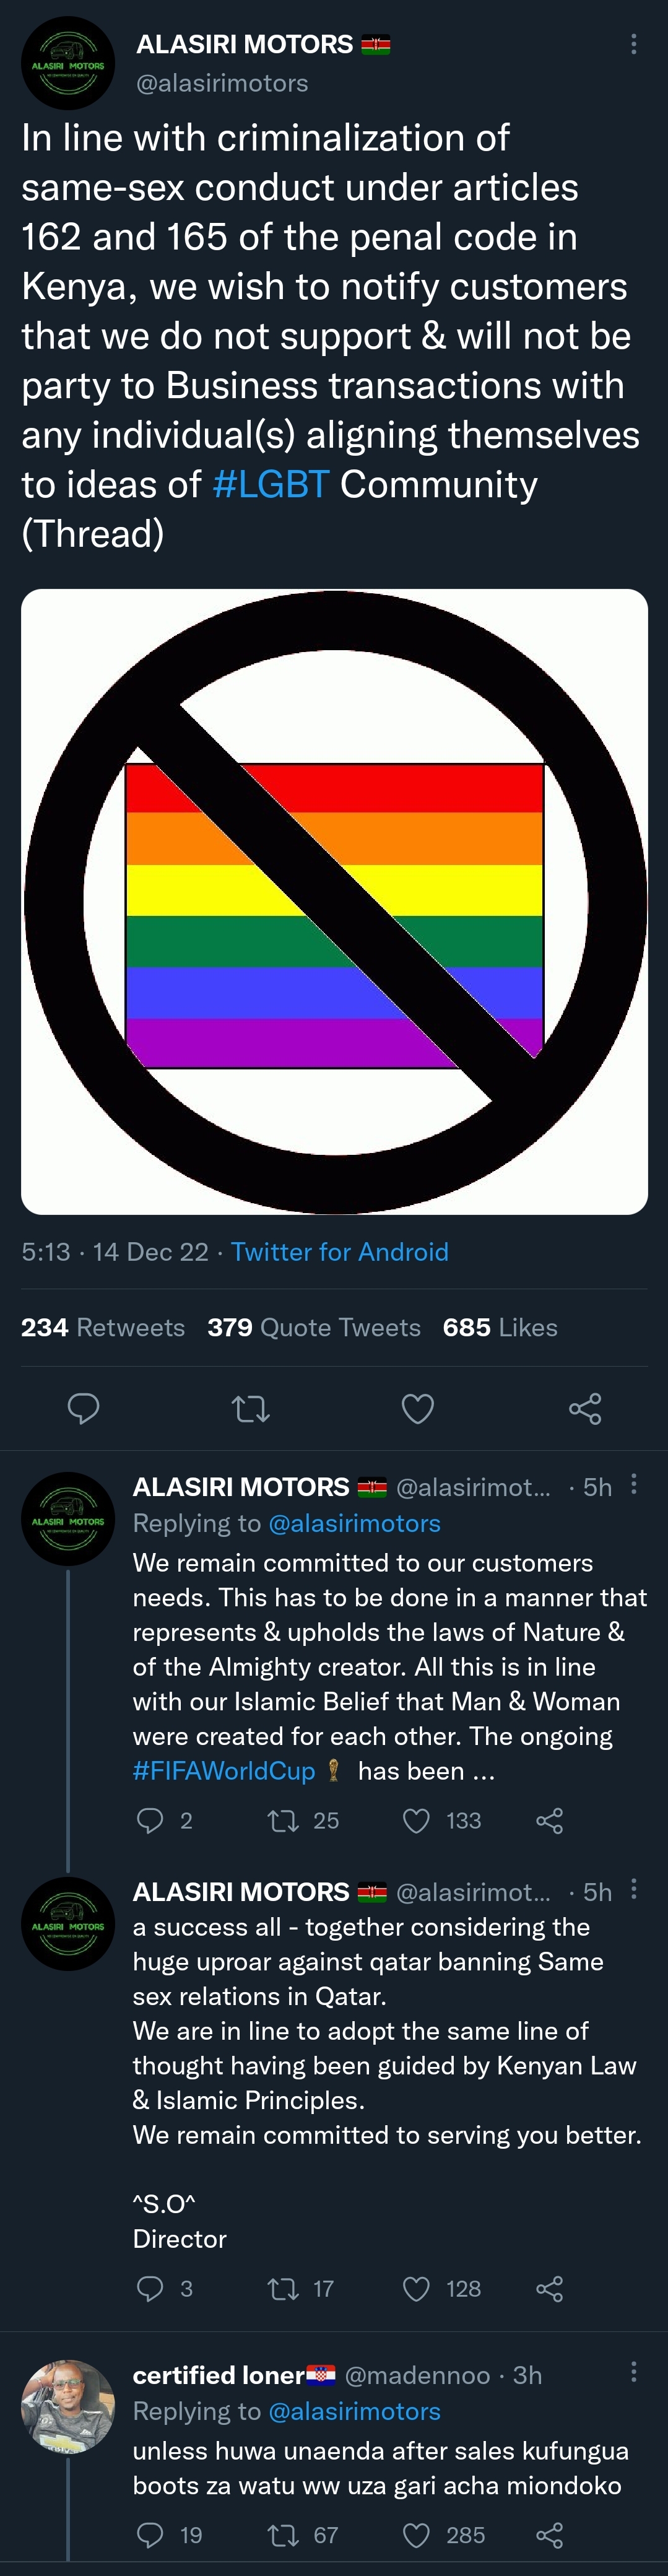
Task: Like the Director-signed reply with 128 likes
Action: [416, 2288]
